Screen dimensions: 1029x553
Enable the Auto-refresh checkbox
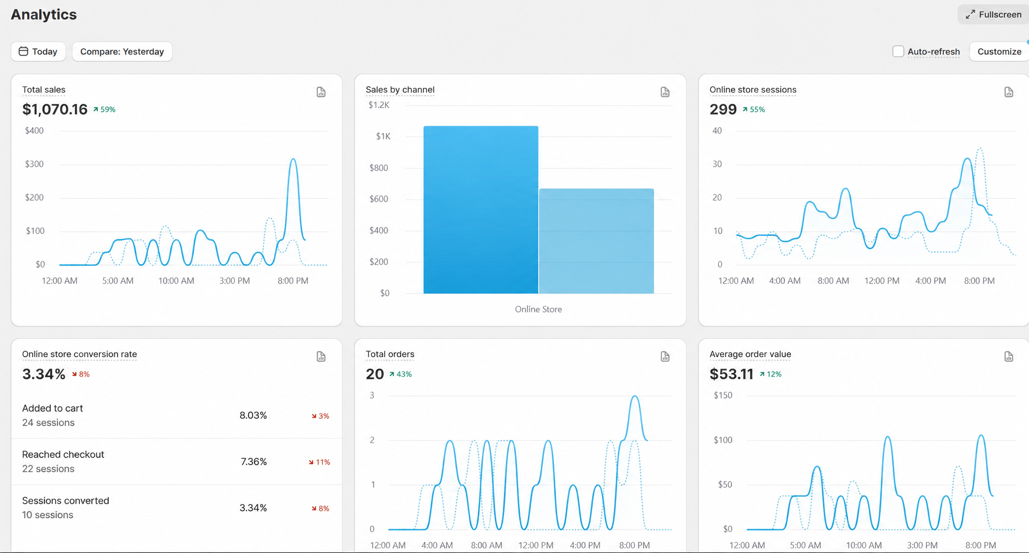[x=898, y=51]
